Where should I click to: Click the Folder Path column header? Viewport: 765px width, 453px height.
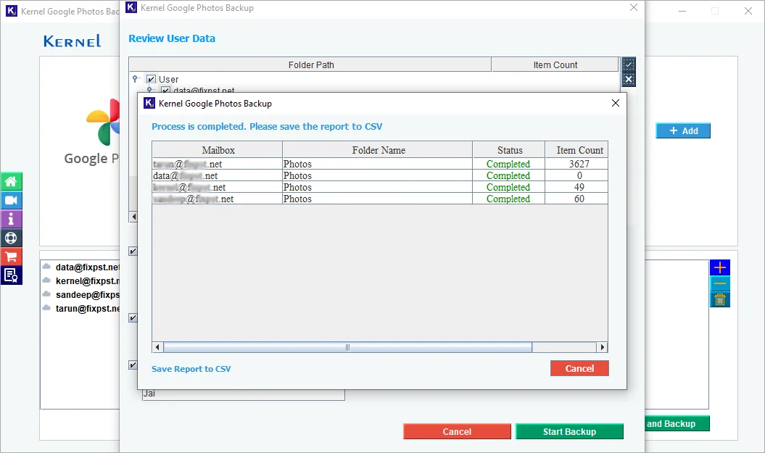(x=310, y=65)
